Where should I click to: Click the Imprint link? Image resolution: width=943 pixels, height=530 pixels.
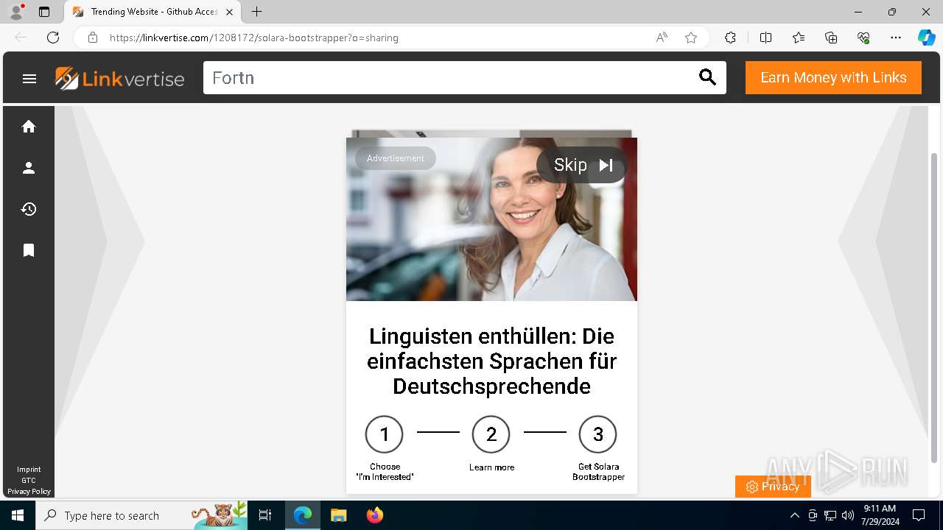29,470
